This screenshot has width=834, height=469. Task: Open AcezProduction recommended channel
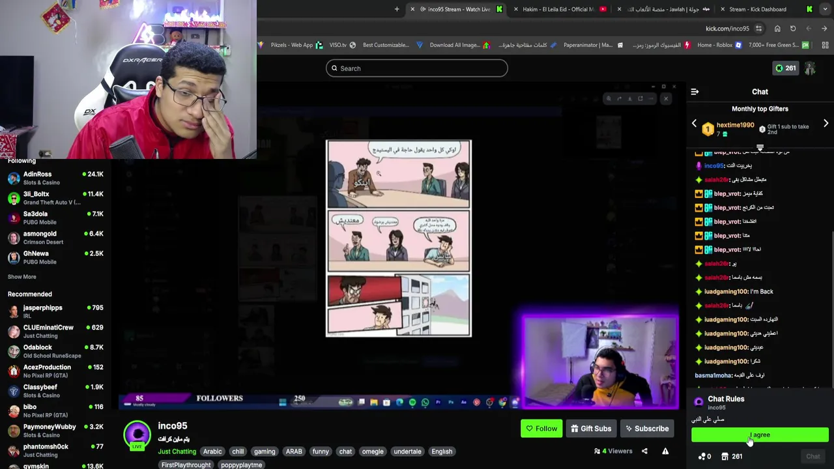[55, 371]
